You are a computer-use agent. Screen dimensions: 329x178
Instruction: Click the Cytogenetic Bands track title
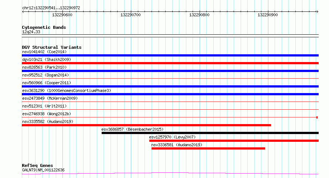44,27
